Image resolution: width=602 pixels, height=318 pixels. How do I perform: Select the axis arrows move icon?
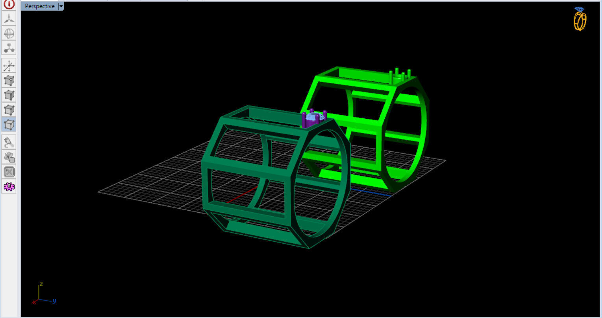(9, 66)
